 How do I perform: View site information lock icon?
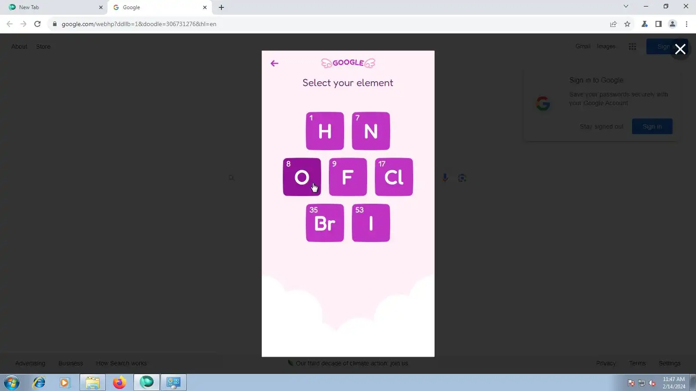point(55,24)
